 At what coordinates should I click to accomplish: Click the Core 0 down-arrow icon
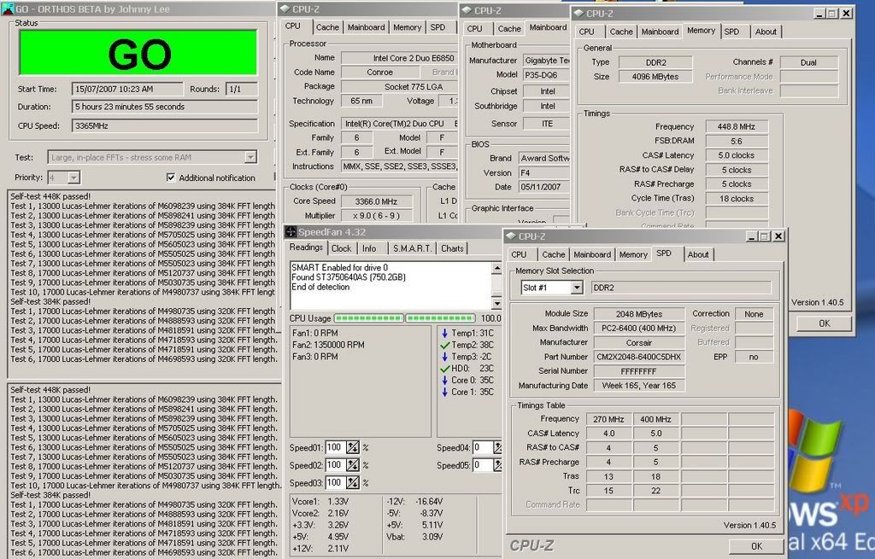click(444, 380)
